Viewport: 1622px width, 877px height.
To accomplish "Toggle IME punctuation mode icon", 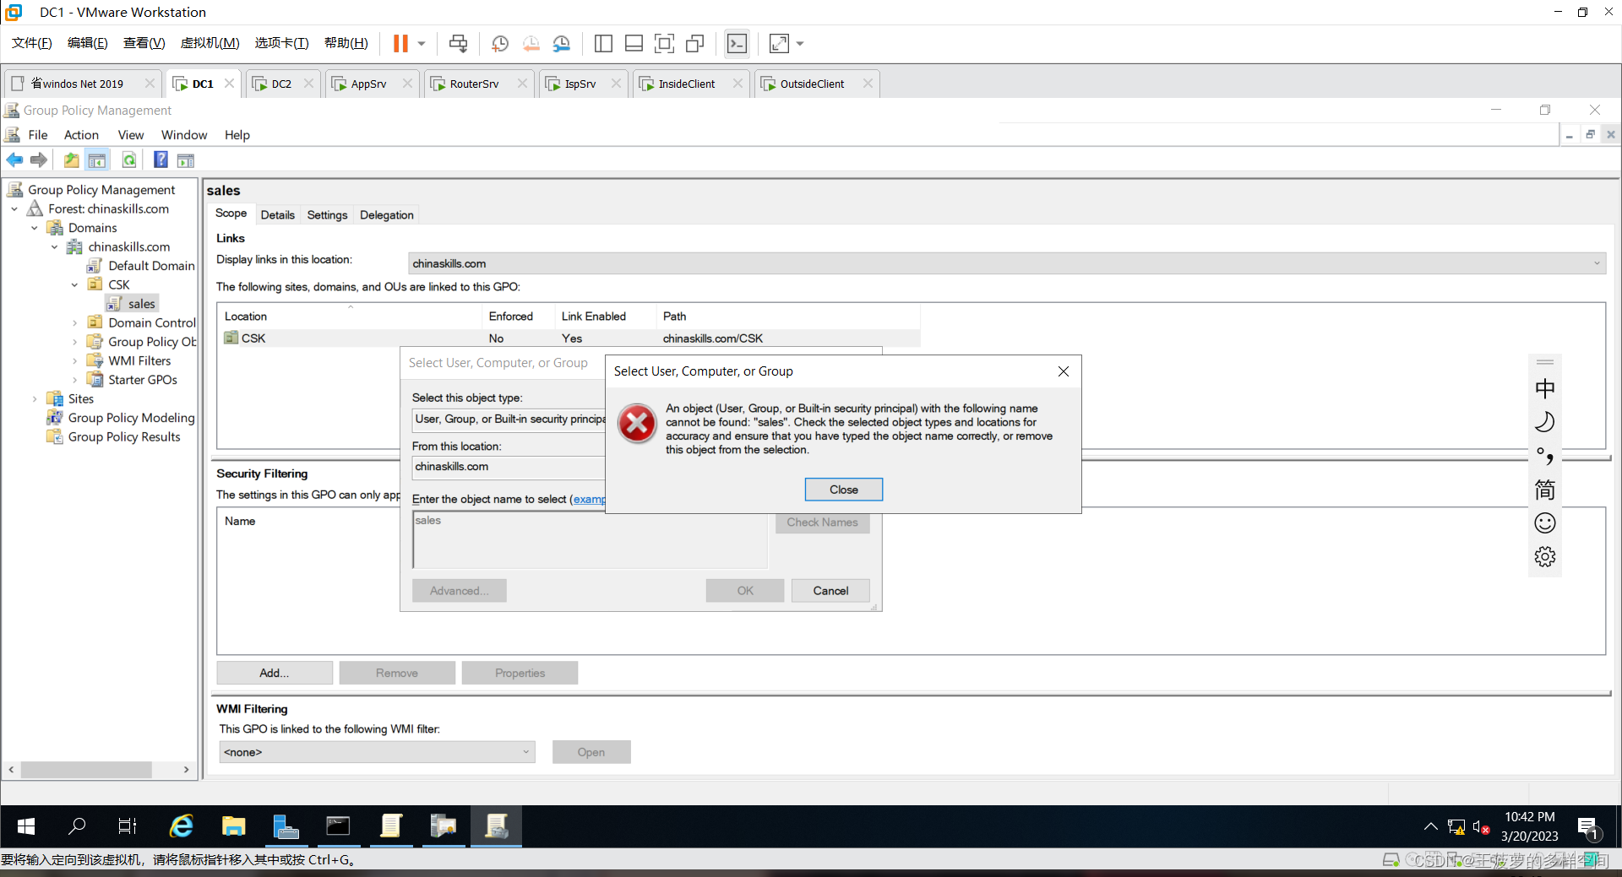I will (x=1544, y=456).
